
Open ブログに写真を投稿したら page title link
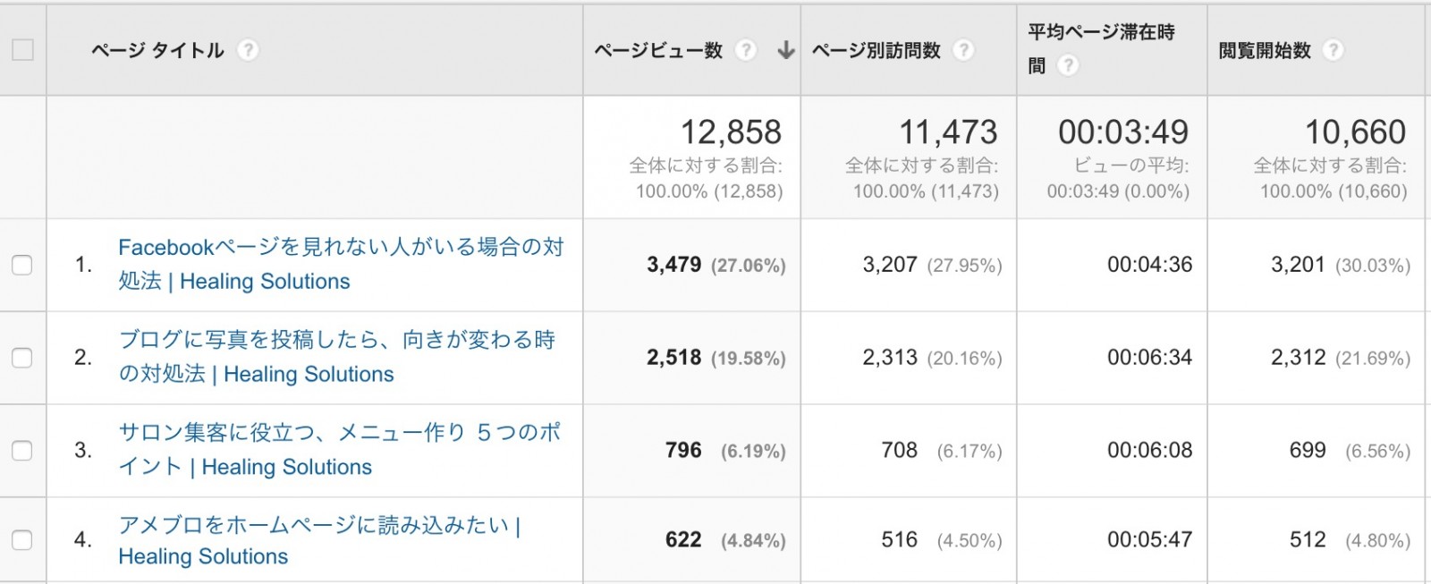tap(337, 357)
